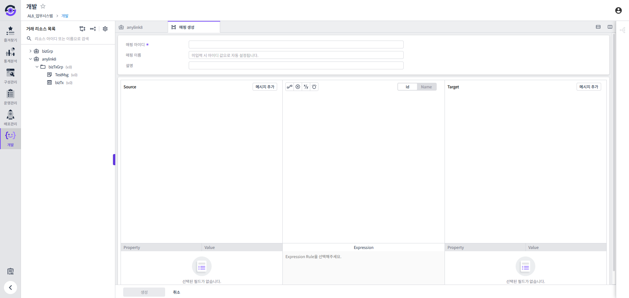Go to 구성관리 configuration management

coord(10,76)
